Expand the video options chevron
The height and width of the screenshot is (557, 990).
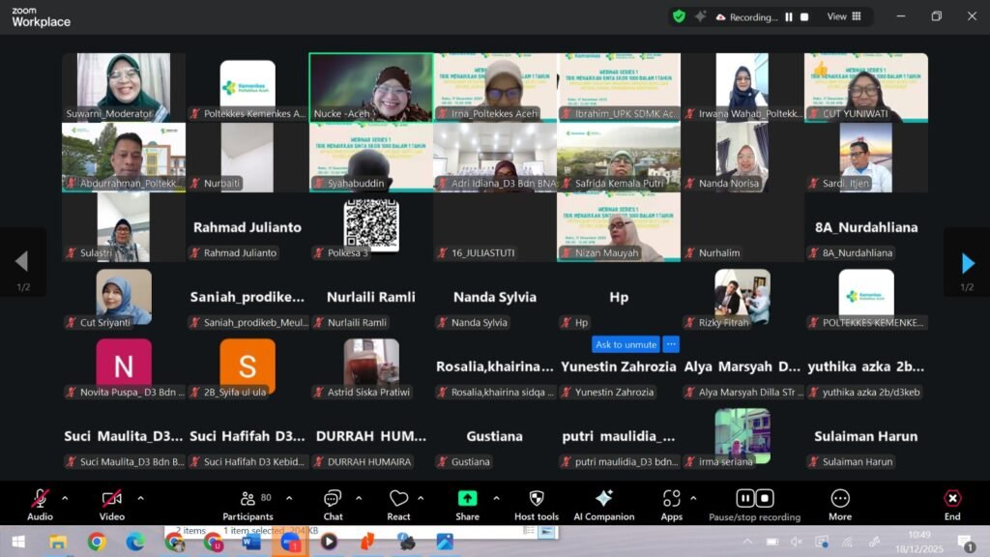tap(140, 498)
